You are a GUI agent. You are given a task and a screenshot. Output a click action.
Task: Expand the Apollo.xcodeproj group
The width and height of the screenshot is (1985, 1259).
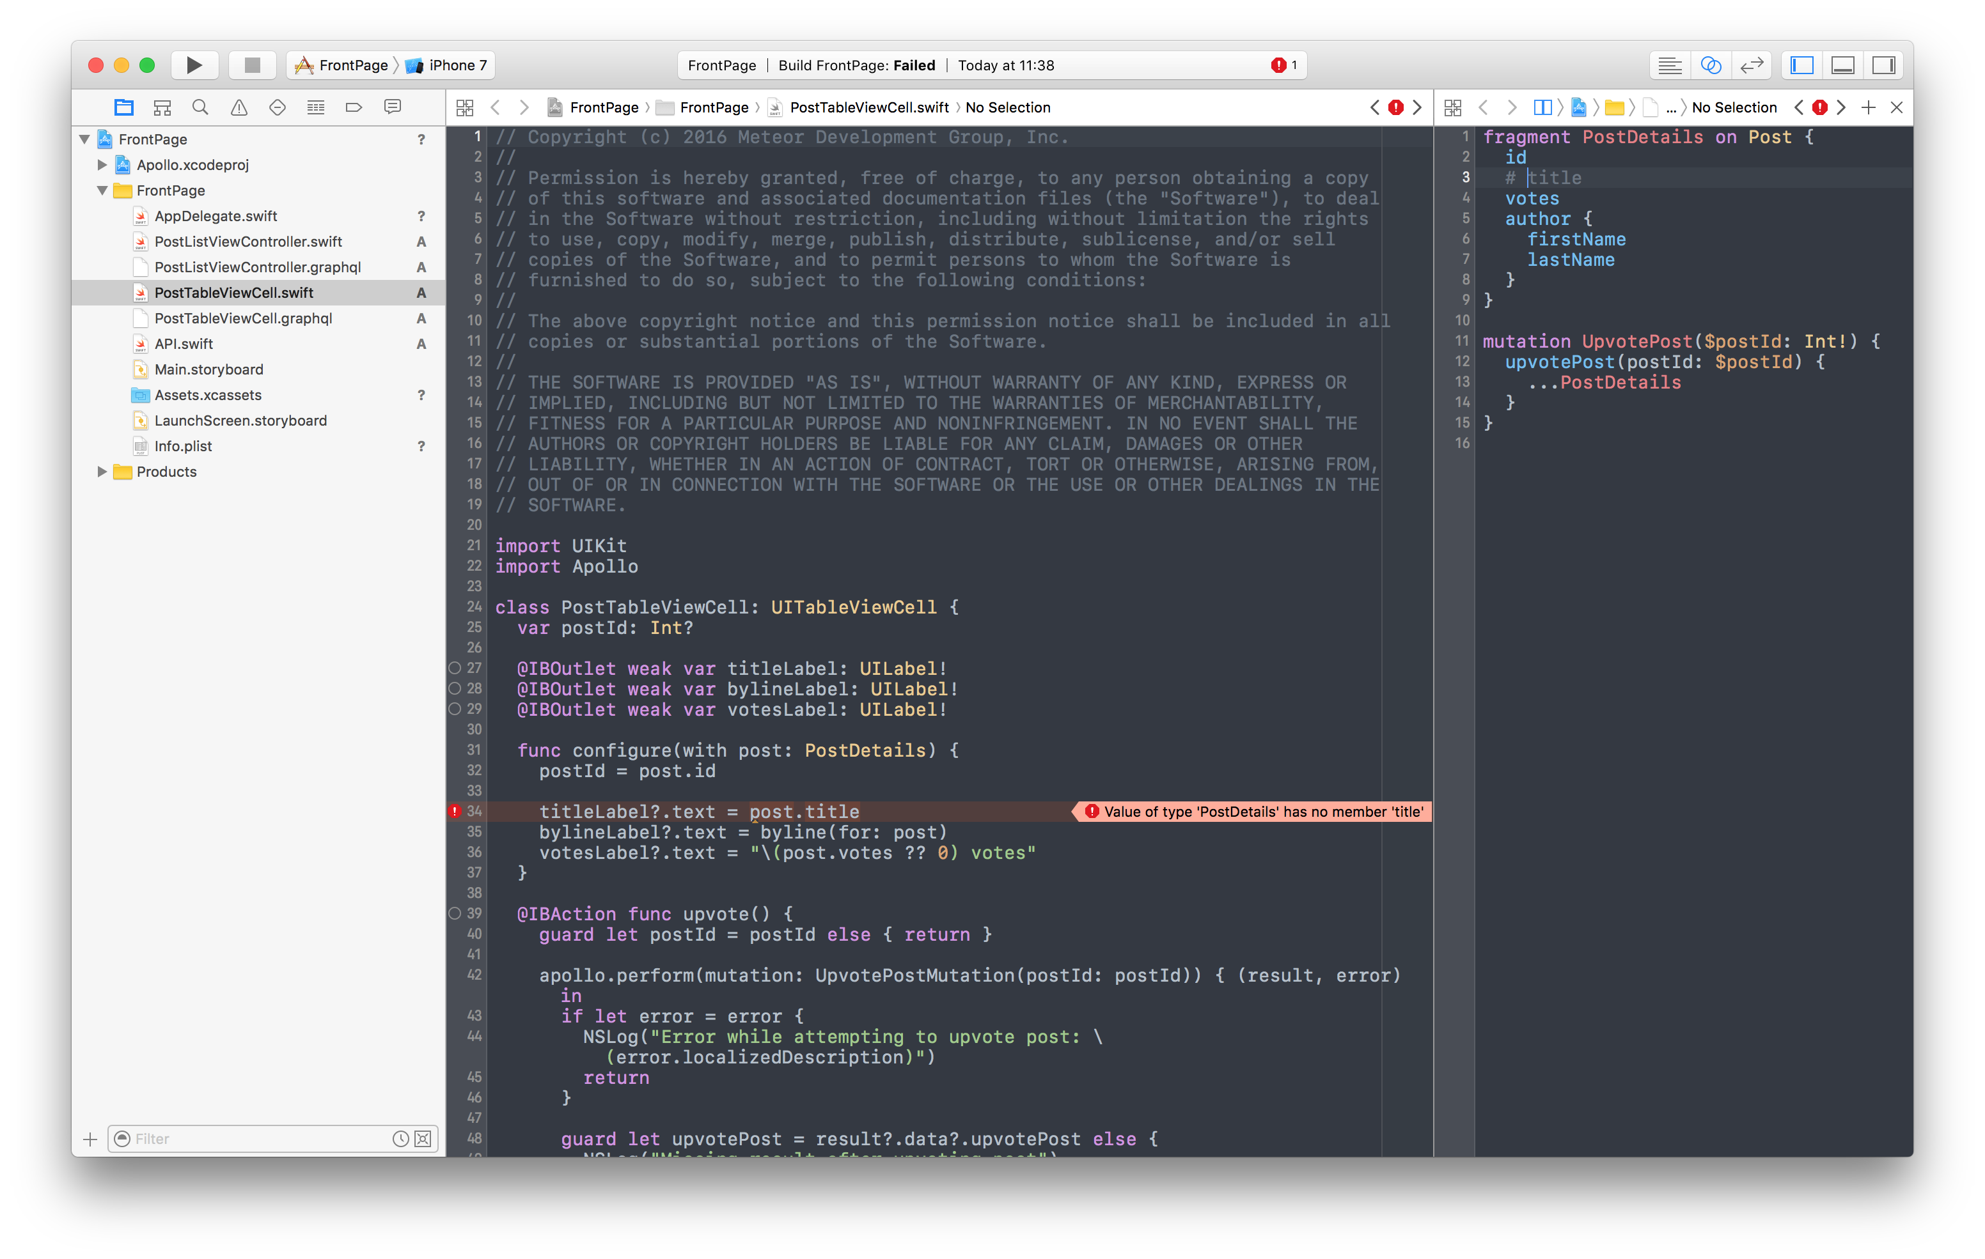pos(98,164)
